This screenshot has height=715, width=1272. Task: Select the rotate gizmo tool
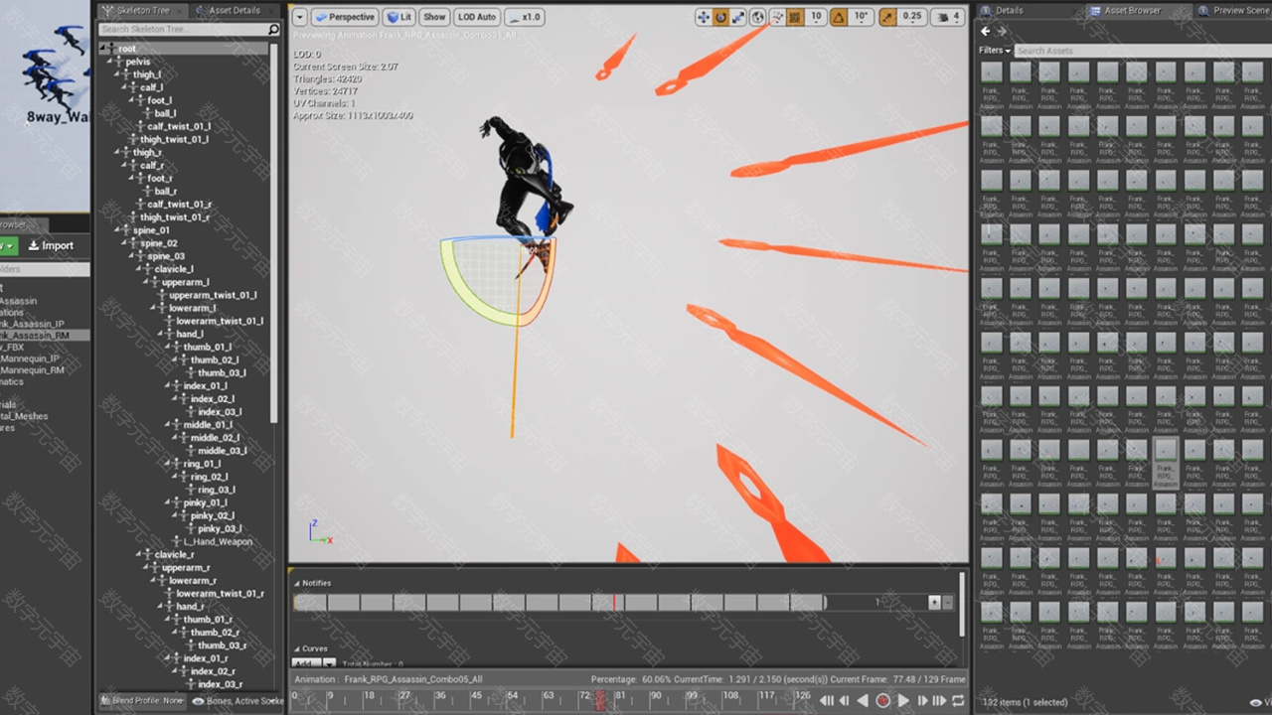pyautogui.click(x=721, y=17)
